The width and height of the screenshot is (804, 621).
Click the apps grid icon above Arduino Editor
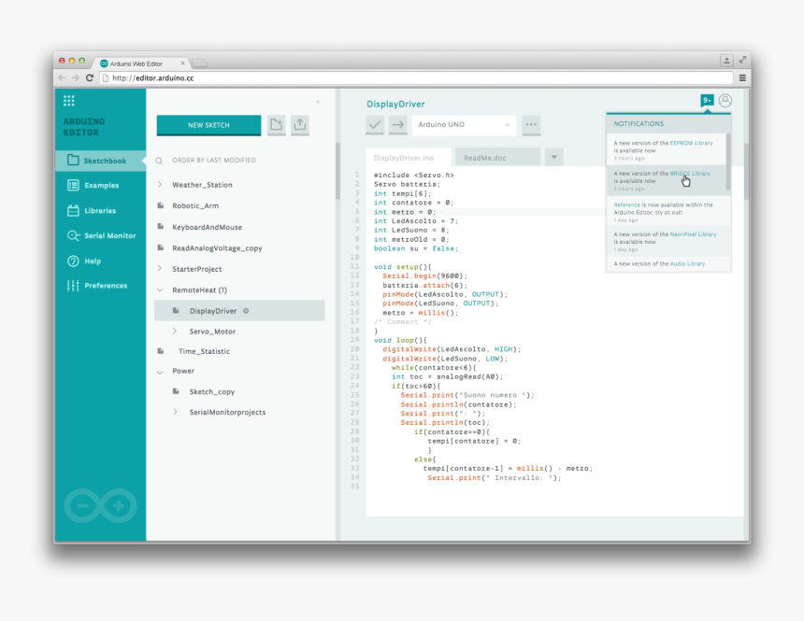pyautogui.click(x=69, y=101)
